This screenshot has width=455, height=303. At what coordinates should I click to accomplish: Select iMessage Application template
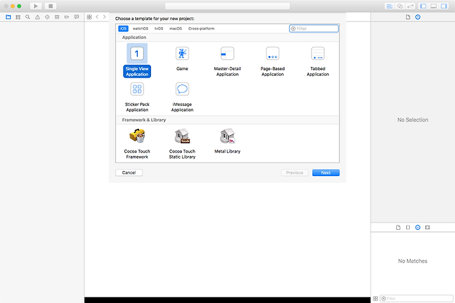pos(182,97)
